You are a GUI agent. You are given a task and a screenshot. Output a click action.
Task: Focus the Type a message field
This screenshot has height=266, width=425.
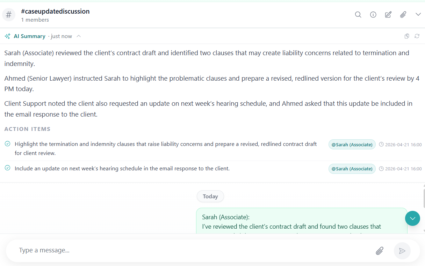point(192,251)
